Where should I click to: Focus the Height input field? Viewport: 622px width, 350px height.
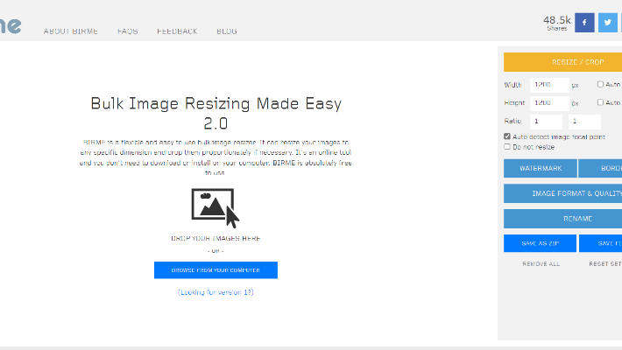point(549,103)
